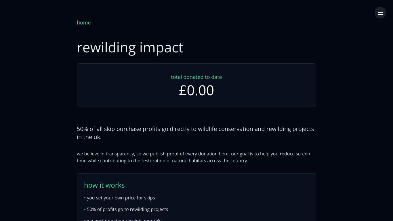Select the '50% of profits go to rewilding' bullet
The image size is (393, 221).
point(126,209)
